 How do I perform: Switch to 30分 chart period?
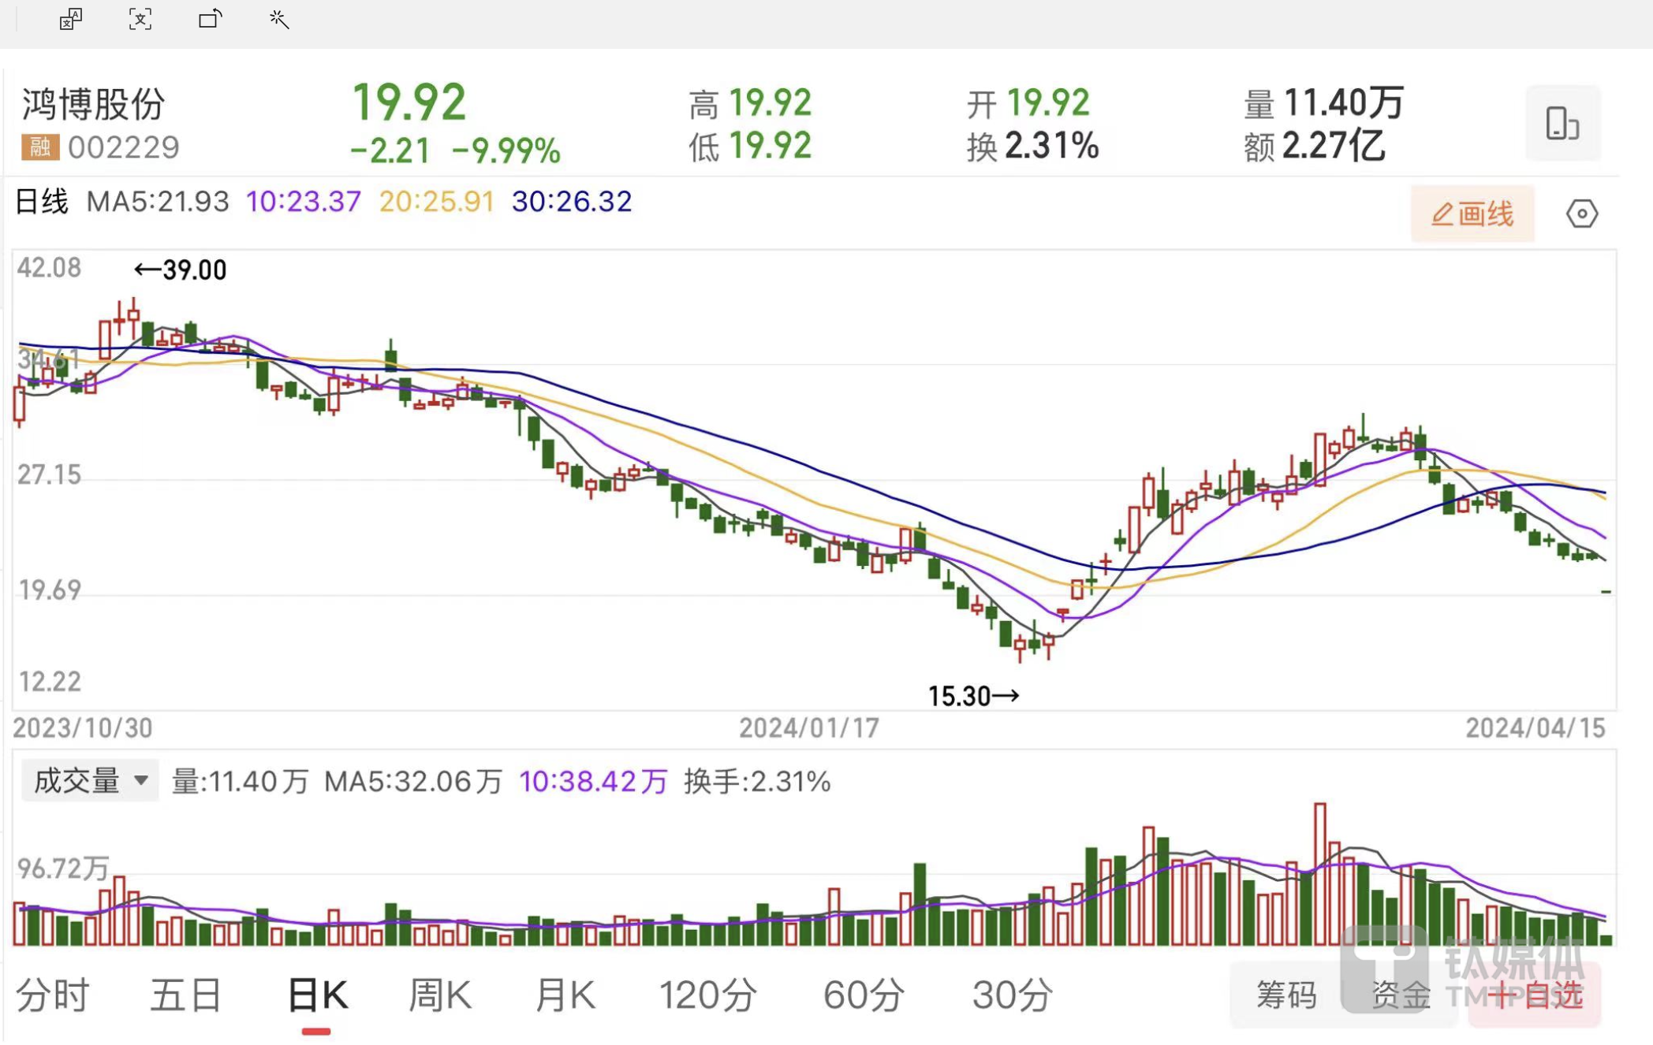[x=1012, y=995]
